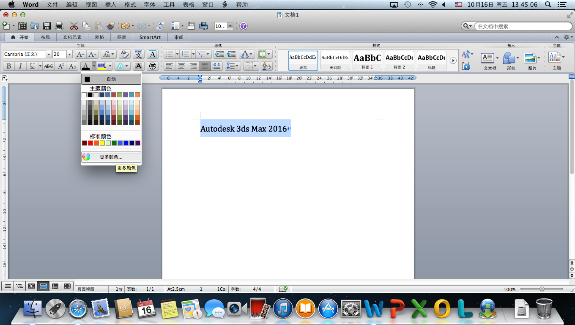Open the Change Case Aa dropdown
The height and width of the screenshot is (325, 575).
pos(109,54)
